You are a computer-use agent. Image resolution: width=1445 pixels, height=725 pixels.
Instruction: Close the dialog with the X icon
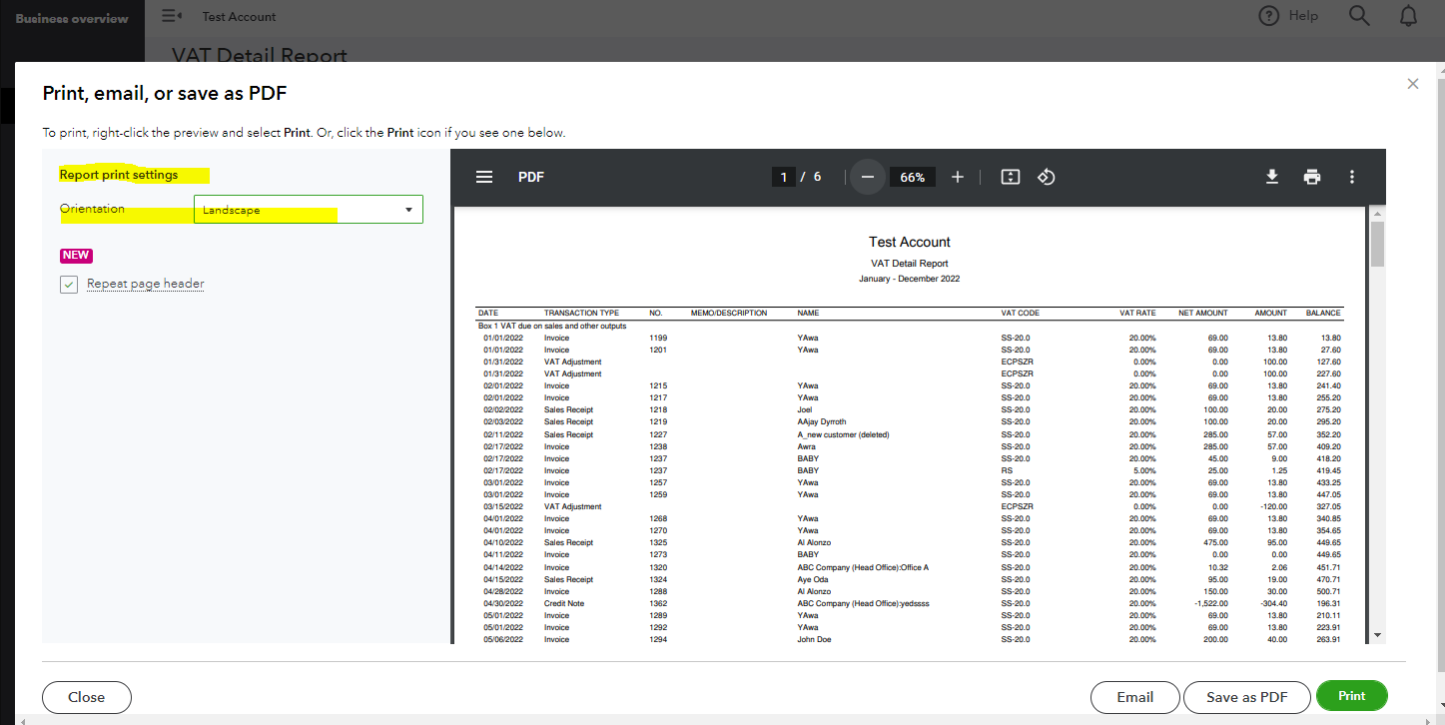click(1412, 84)
